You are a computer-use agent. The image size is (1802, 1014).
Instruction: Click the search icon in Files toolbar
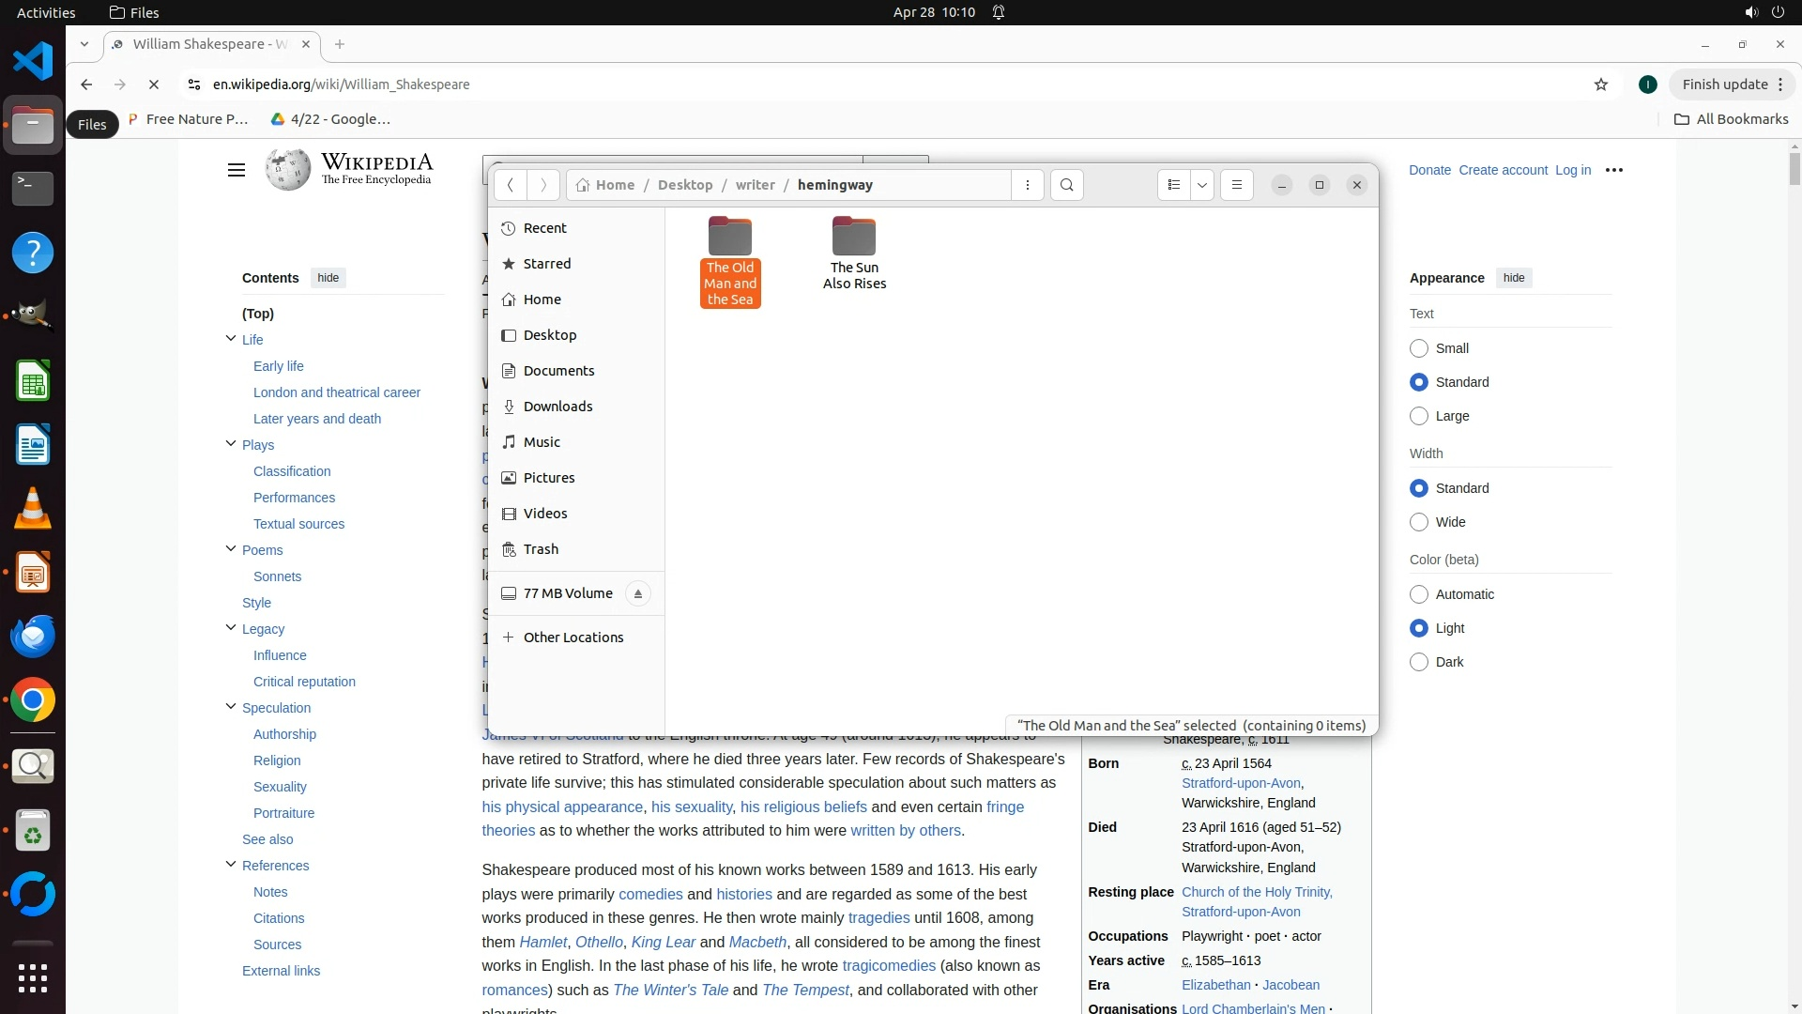pyautogui.click(x=1066, y=185)
